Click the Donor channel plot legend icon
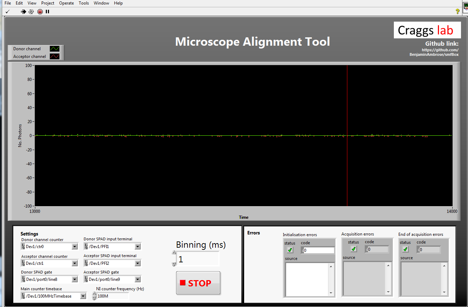The width and height of the screenshot is (468, 307). tap(55, 49)
